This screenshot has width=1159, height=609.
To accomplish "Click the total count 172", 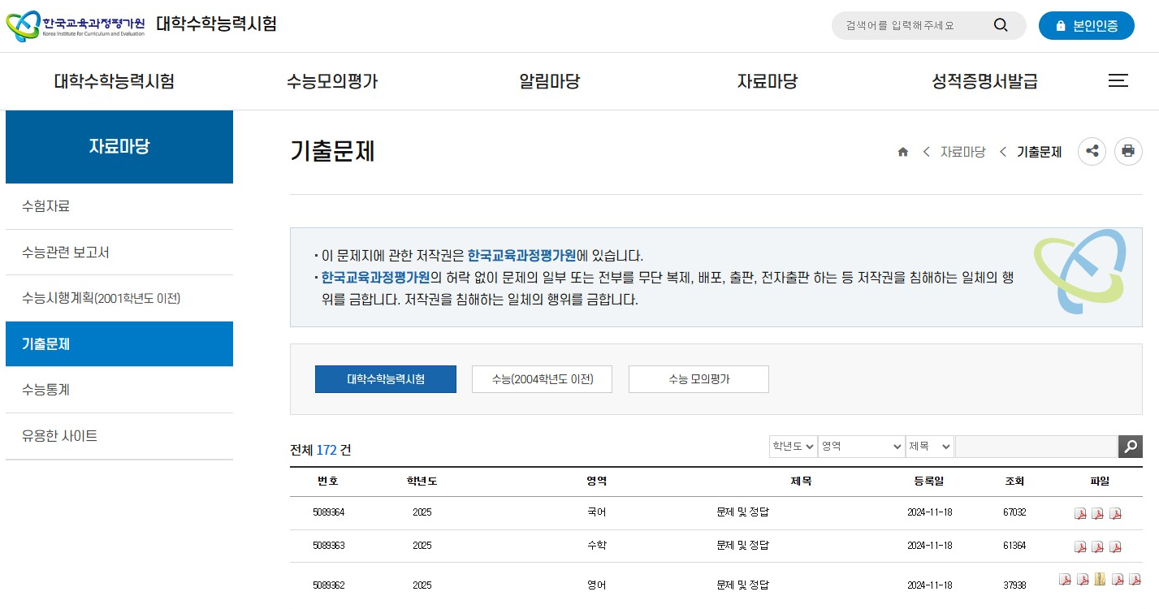I will tap(327, 450).
